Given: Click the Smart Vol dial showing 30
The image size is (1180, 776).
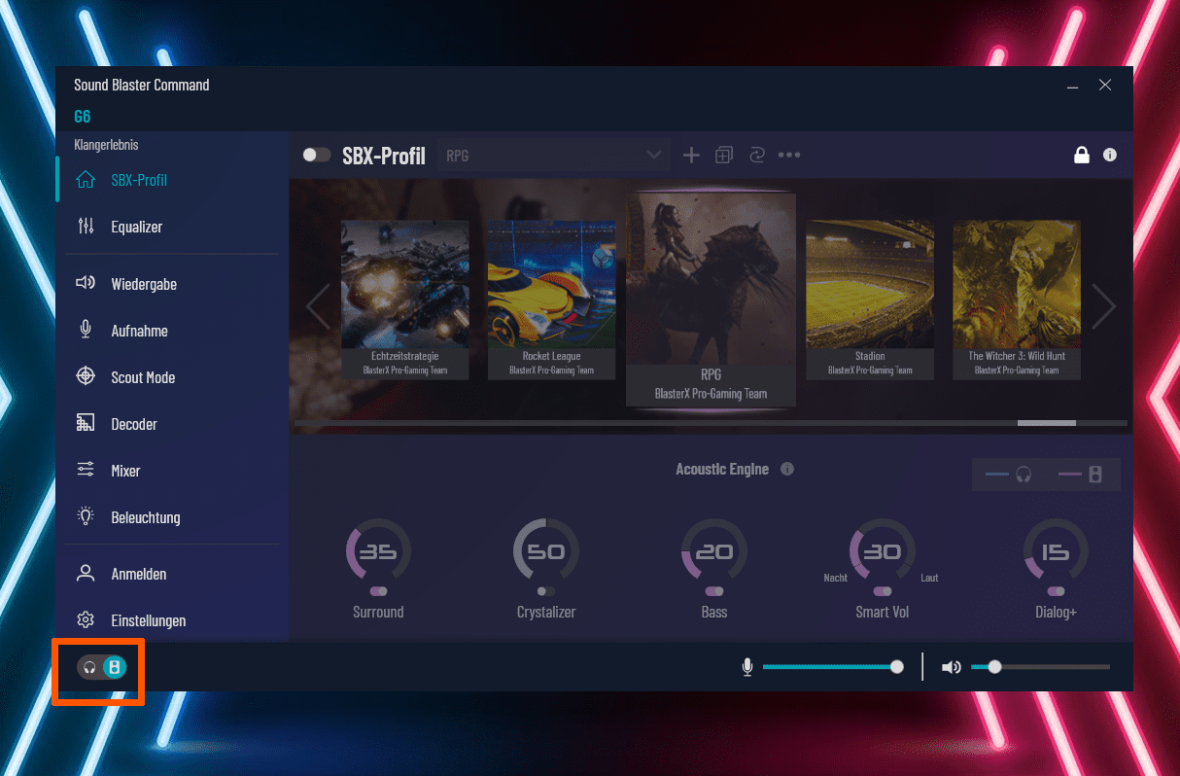Looking at the screenshot, I should click(883, 551).
